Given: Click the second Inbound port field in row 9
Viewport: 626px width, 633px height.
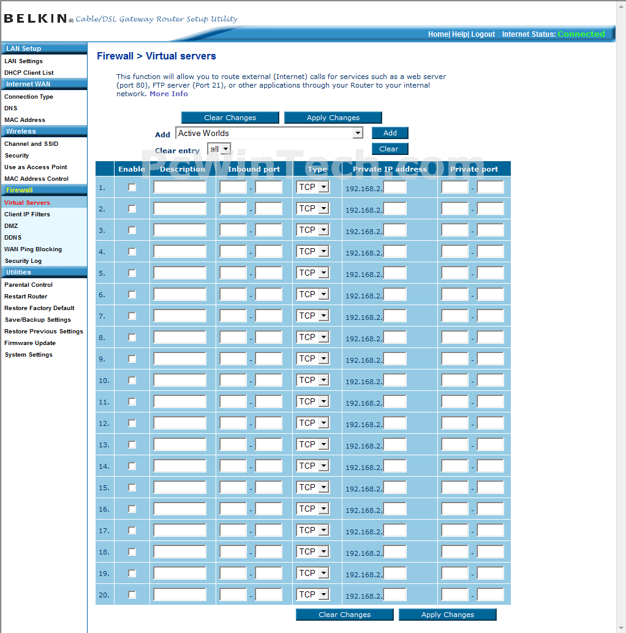Looking at the screenshot, I should pos(268,358).
